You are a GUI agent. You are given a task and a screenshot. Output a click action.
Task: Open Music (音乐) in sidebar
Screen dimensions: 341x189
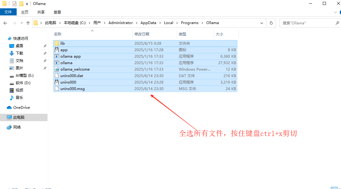click(x=19, y=98)
